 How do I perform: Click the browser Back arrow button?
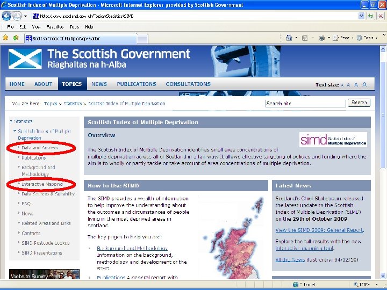6,16
